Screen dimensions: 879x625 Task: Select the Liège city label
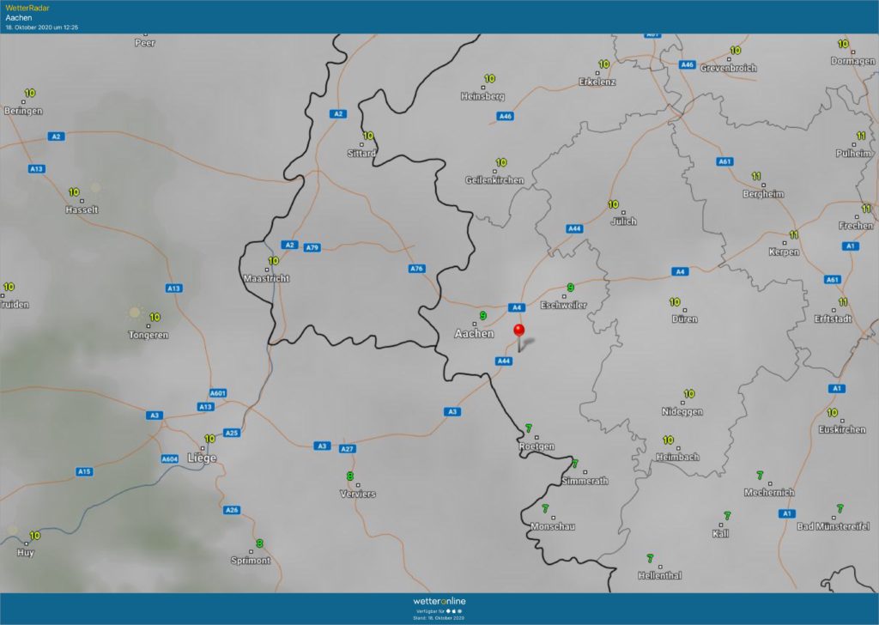coord(202,458)
